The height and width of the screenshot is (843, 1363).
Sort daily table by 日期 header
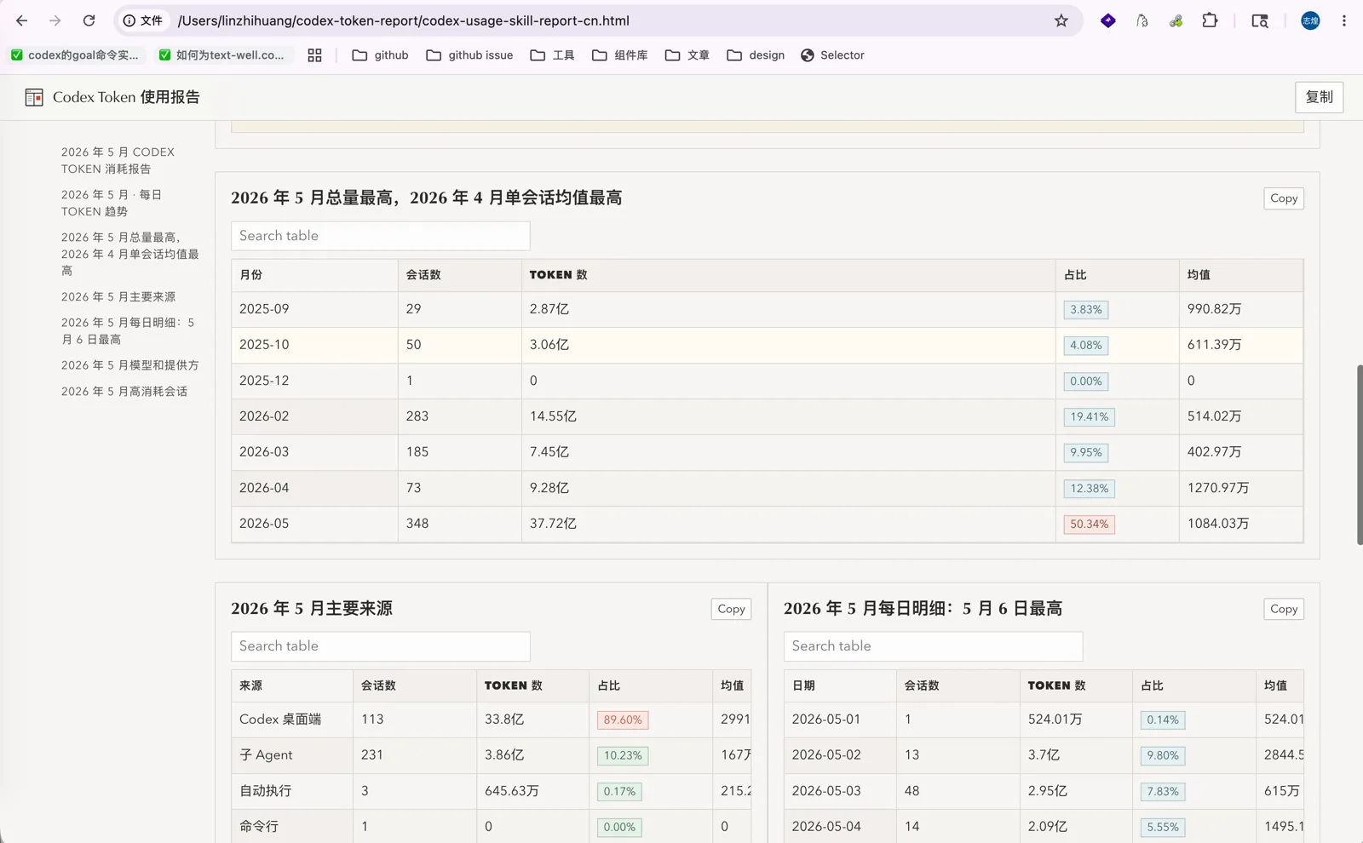pyautogui.click(x=840, y=685)
